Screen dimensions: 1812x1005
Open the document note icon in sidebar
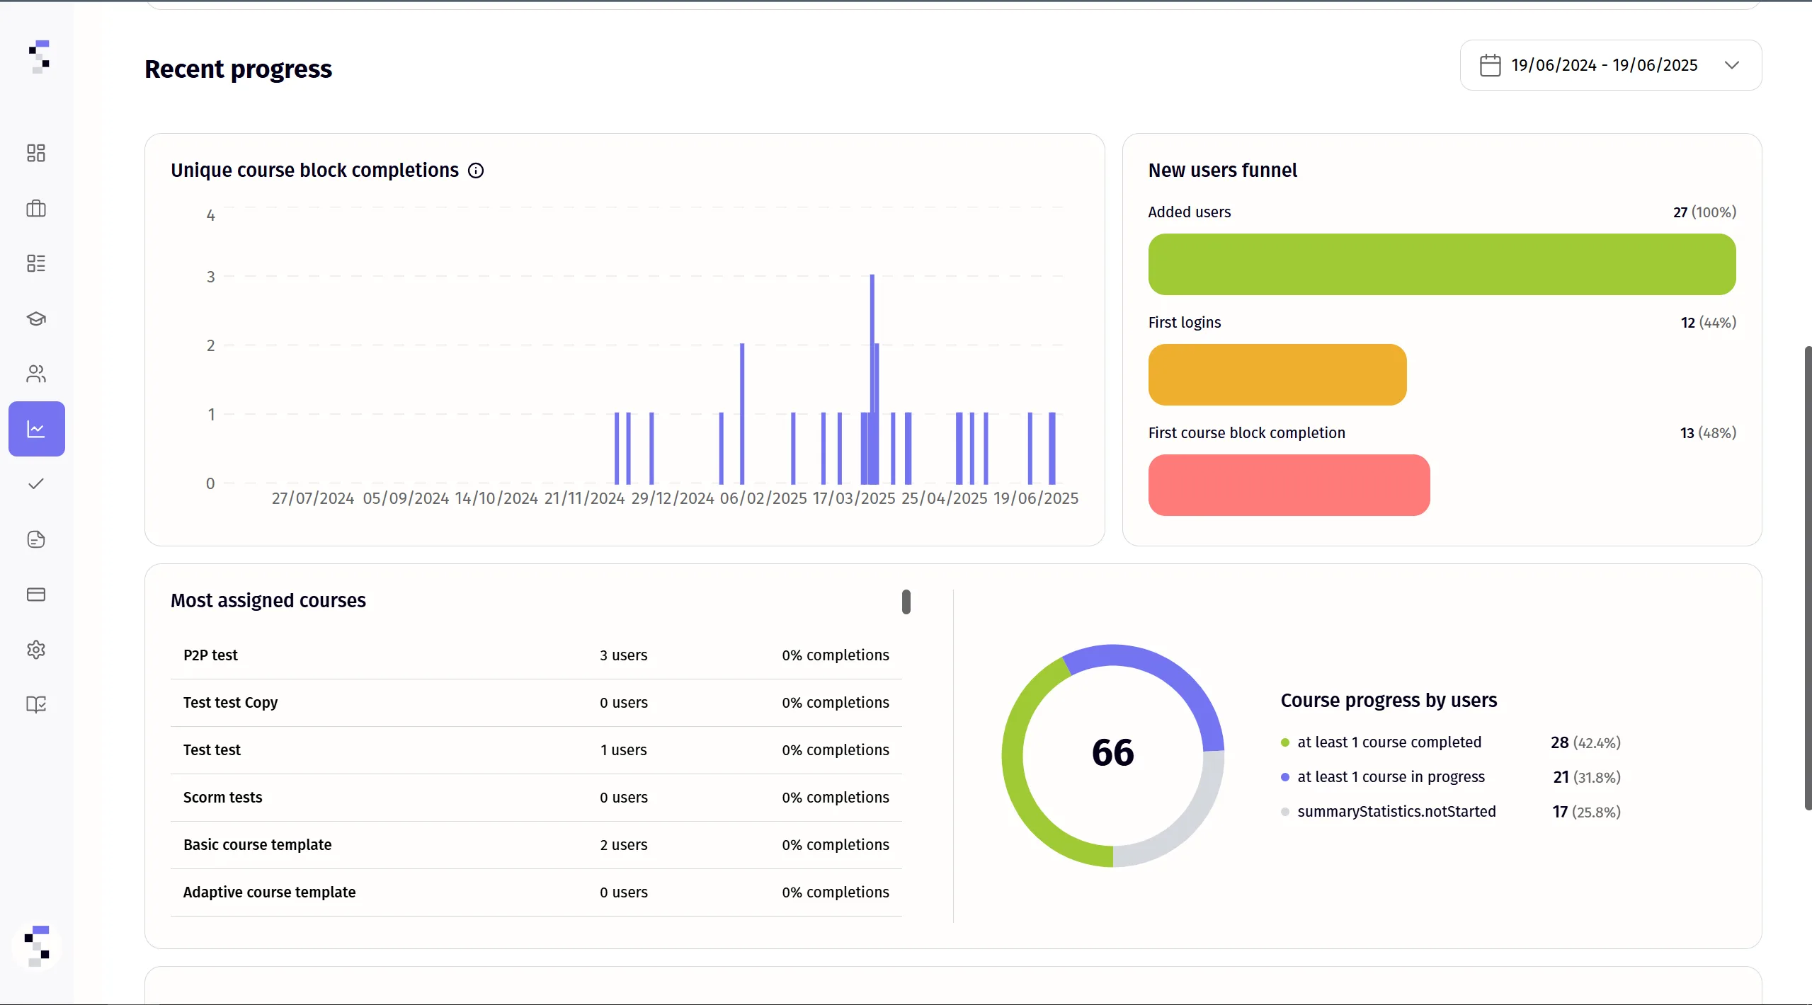click(36, 539)
